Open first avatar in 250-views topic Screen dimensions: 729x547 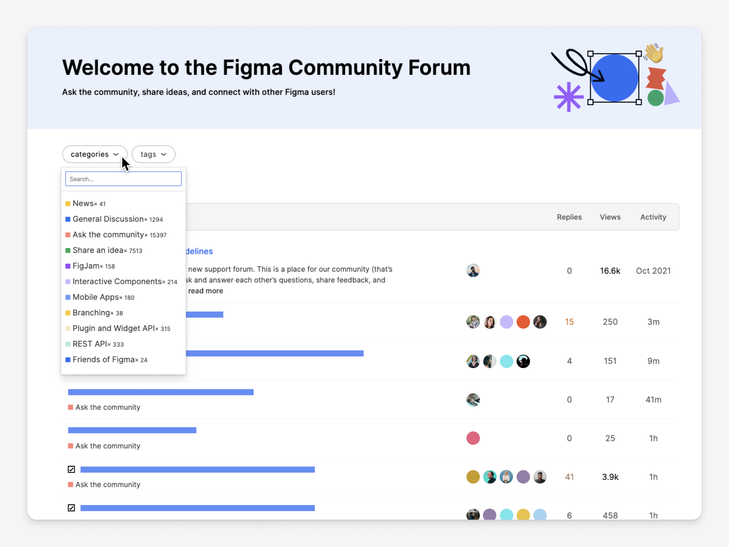tap(473, 322)
